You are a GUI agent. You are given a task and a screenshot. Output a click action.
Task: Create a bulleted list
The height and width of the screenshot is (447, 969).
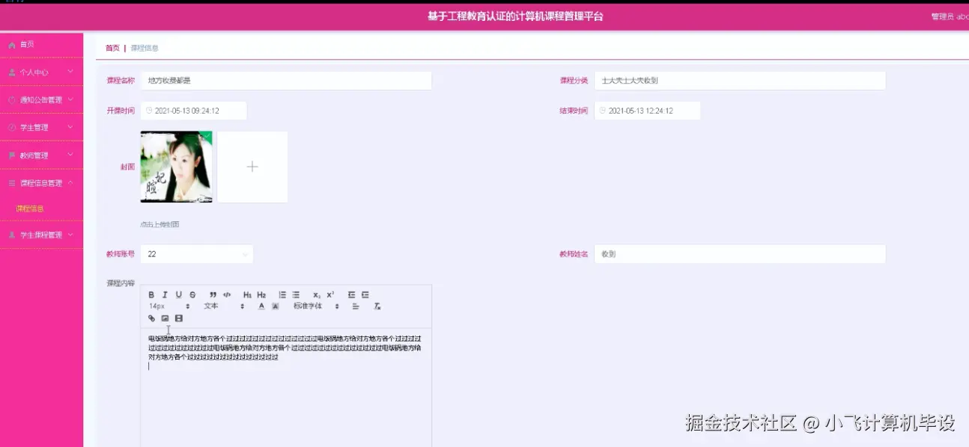coord(296,295)
